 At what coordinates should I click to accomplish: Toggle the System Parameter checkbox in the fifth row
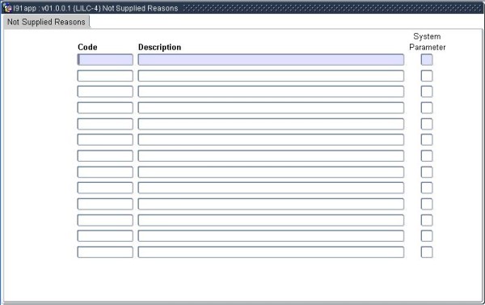[x=427, y=124]
